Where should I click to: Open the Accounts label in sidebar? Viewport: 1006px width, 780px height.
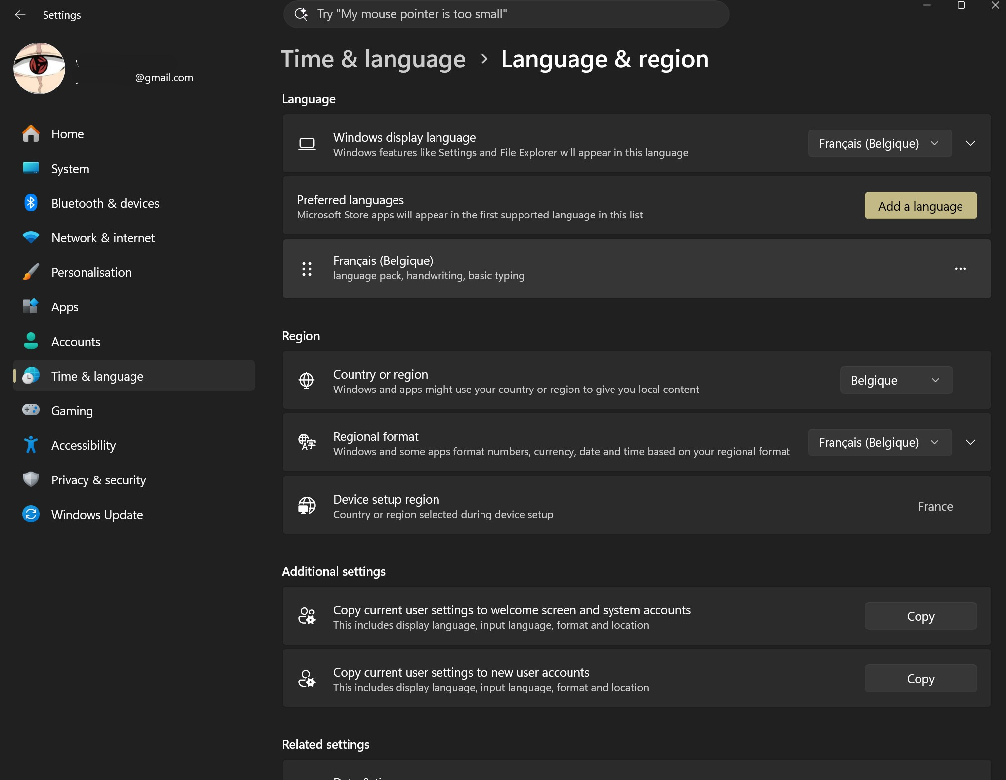[x=76, y=342]
